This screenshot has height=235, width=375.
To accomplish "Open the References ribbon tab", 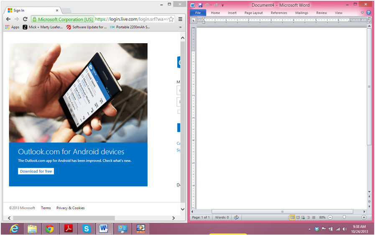I will pyautogui.click(x=279, y=13).
